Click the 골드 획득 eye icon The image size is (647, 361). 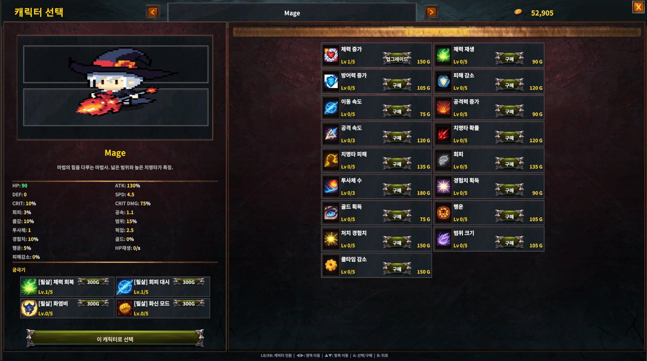click(331, 213)
